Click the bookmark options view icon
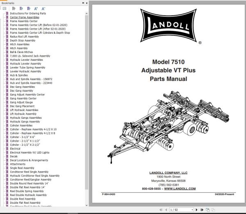Image resolution: width=246 pixels, height=214 pixels. tap(5, 9)
